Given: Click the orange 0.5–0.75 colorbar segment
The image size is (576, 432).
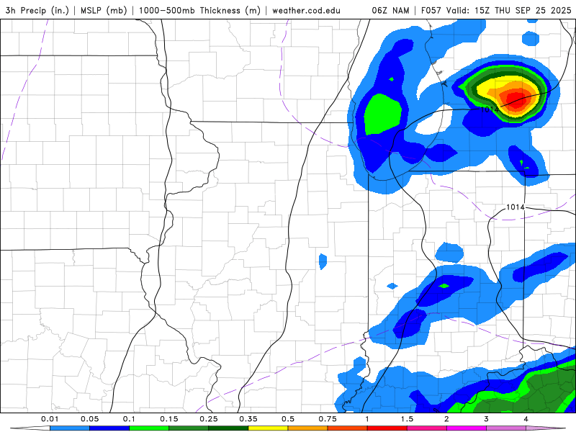Looking at the screenshot, I should tap(308, 428).
